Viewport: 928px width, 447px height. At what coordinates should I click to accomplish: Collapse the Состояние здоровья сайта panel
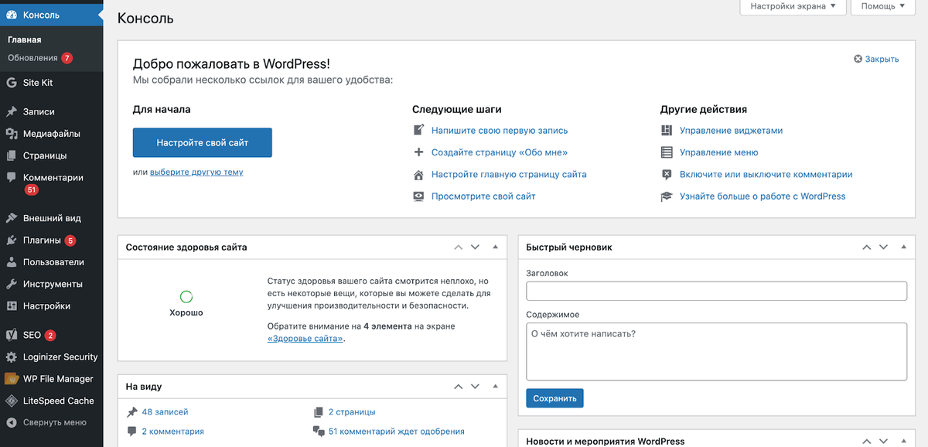(496, 247)
